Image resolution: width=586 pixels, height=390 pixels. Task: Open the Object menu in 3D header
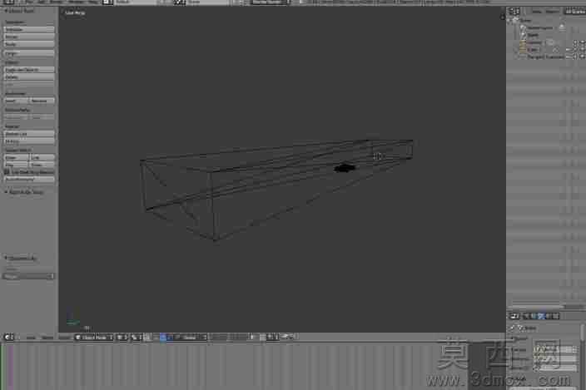(65, 338)
